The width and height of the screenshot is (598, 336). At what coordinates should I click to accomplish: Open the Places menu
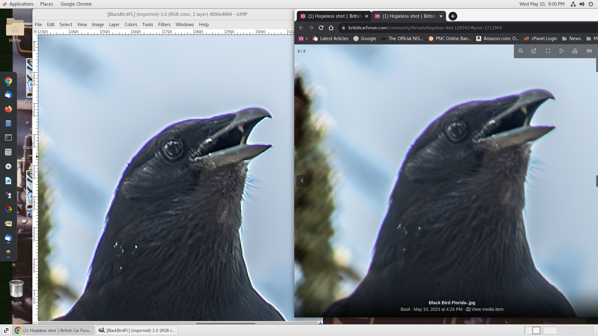point(46,4)
